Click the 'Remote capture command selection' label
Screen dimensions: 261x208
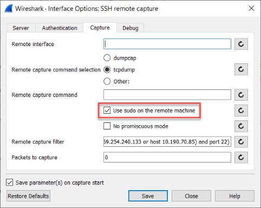click(56, 70)
